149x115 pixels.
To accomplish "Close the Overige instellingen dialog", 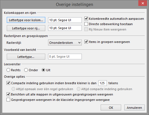I will [143, 3].
